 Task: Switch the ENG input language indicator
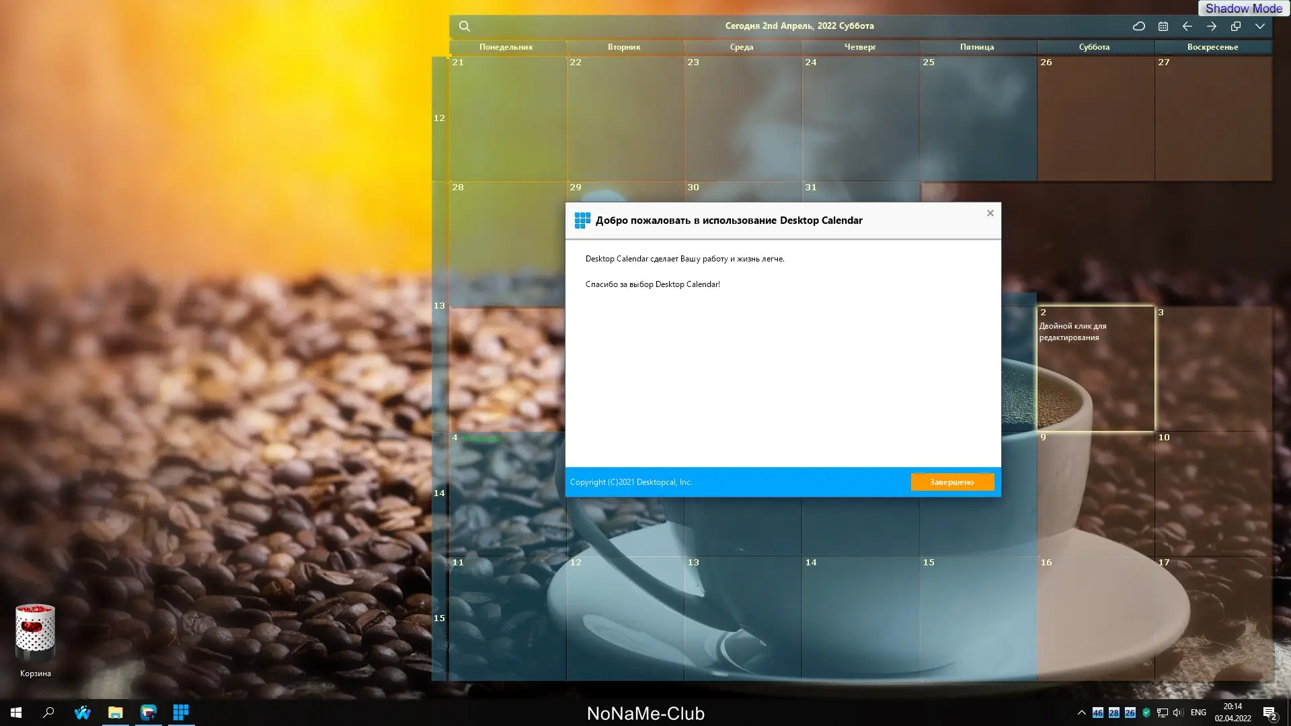(x=1198, y=713)
